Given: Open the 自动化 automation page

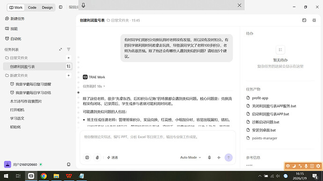Looking at the screenshot, I should pos(13,39).
